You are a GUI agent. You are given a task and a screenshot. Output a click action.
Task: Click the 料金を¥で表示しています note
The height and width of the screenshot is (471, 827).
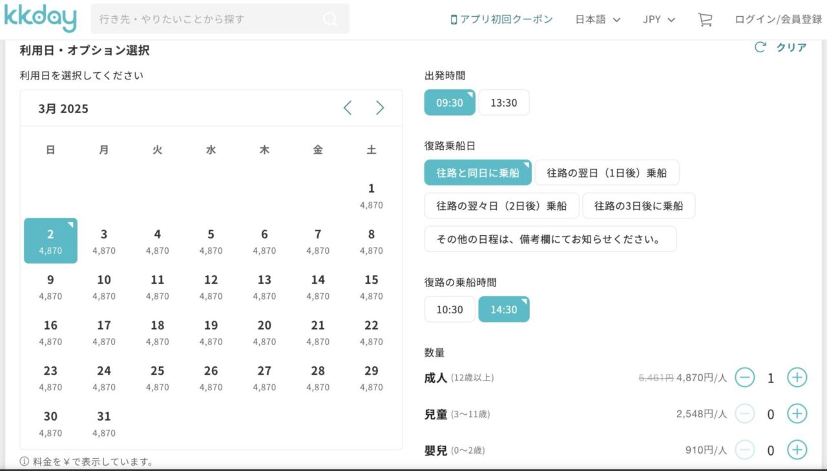coord(87,461)
